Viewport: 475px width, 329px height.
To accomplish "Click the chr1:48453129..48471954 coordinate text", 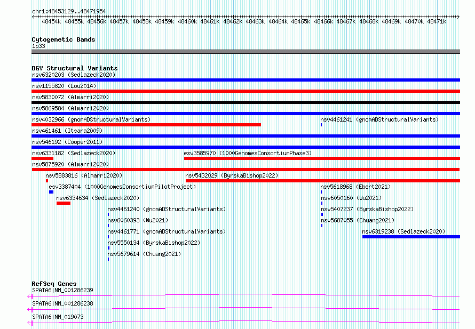I will pos(69,11).
